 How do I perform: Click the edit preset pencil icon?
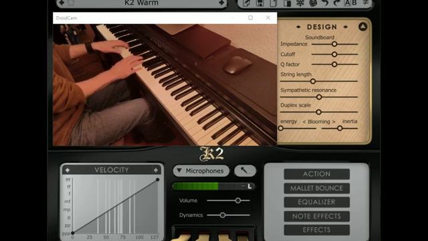246,3
